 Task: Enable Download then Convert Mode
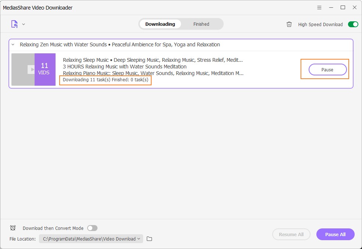[92, 228]
